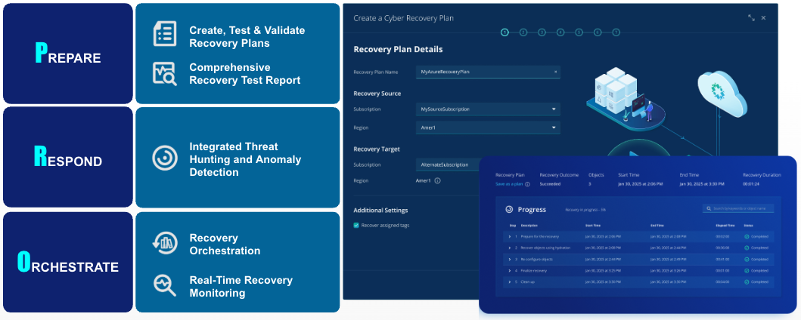The image size is (801, 320).
Task: Open the Recovery Source Region dropdown
Action: click(x=488, y=128)
